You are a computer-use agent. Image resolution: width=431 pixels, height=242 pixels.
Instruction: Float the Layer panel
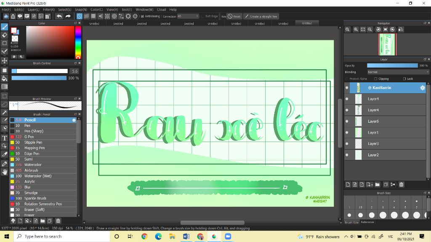(x=425, y=59)
